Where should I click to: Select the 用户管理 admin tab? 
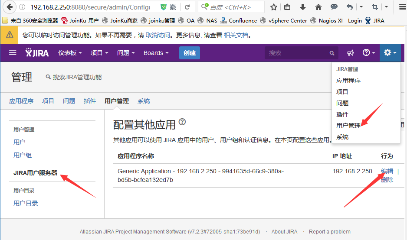[117, 101]
